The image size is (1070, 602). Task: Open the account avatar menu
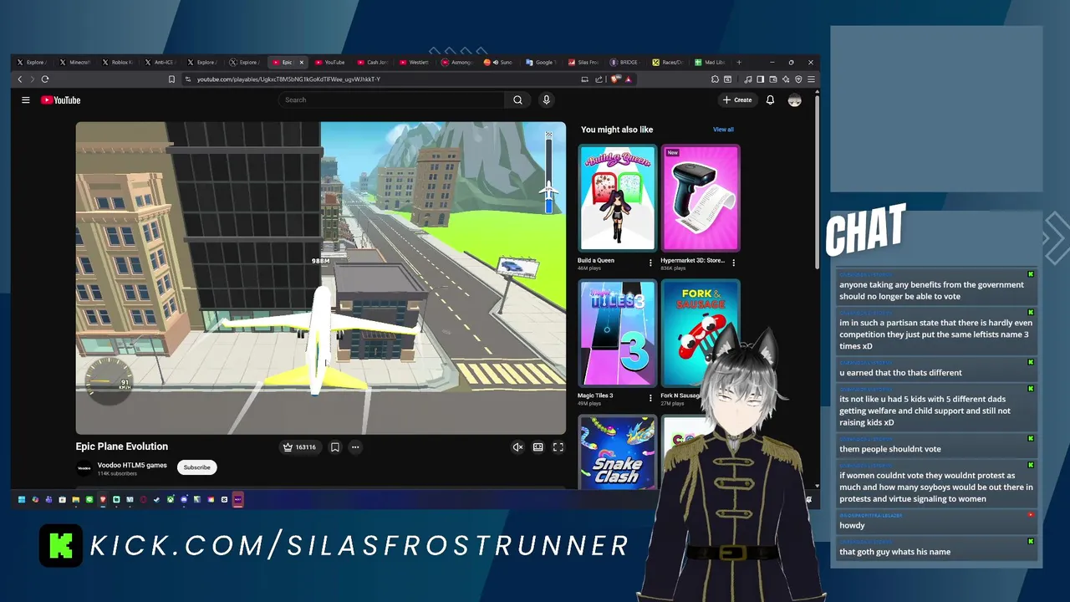[795, 100]
